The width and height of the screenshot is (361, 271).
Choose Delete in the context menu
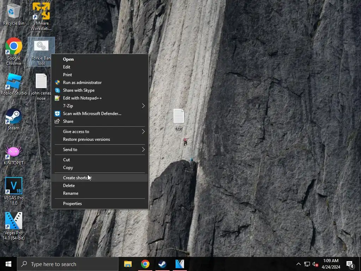pos(100,186)
